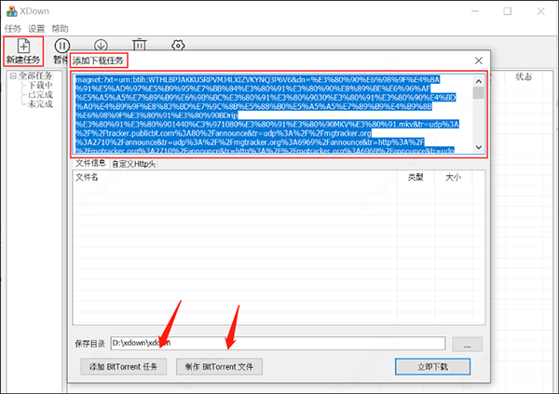Click the URL box scroll up arrow

tap(479, 81)
